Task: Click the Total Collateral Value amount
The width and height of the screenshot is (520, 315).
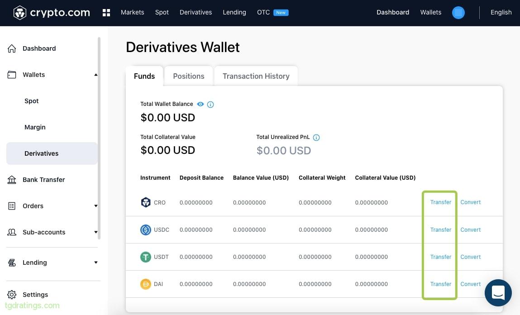Action: pyautogui.click(x=168, y=150)
